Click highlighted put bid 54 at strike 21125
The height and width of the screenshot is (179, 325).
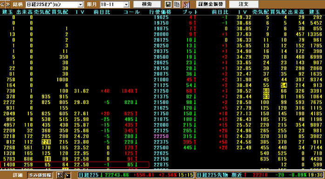click(x=284, y=85)
